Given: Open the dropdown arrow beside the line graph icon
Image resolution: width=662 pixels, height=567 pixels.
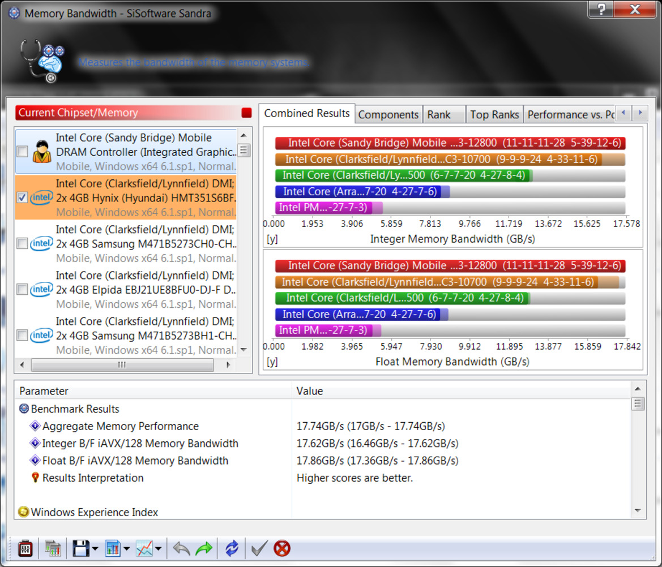Looking at the screenshot, I should [x=159, y=549].
